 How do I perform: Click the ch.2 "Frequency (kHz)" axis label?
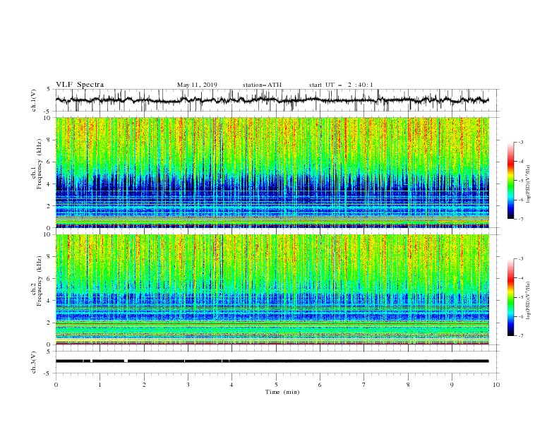tap(38, 281)
